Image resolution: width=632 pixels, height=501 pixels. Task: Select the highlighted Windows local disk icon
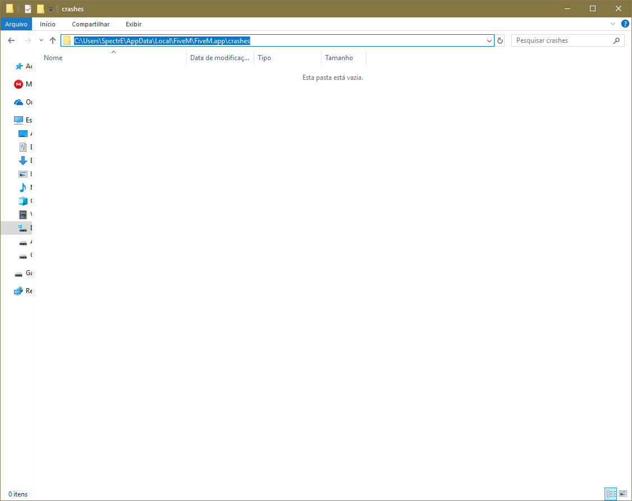coord(23,228)
